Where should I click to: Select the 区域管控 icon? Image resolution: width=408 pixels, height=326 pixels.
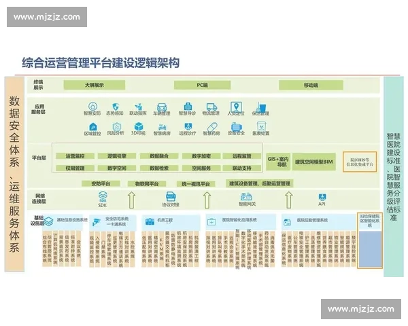point(93,126)
